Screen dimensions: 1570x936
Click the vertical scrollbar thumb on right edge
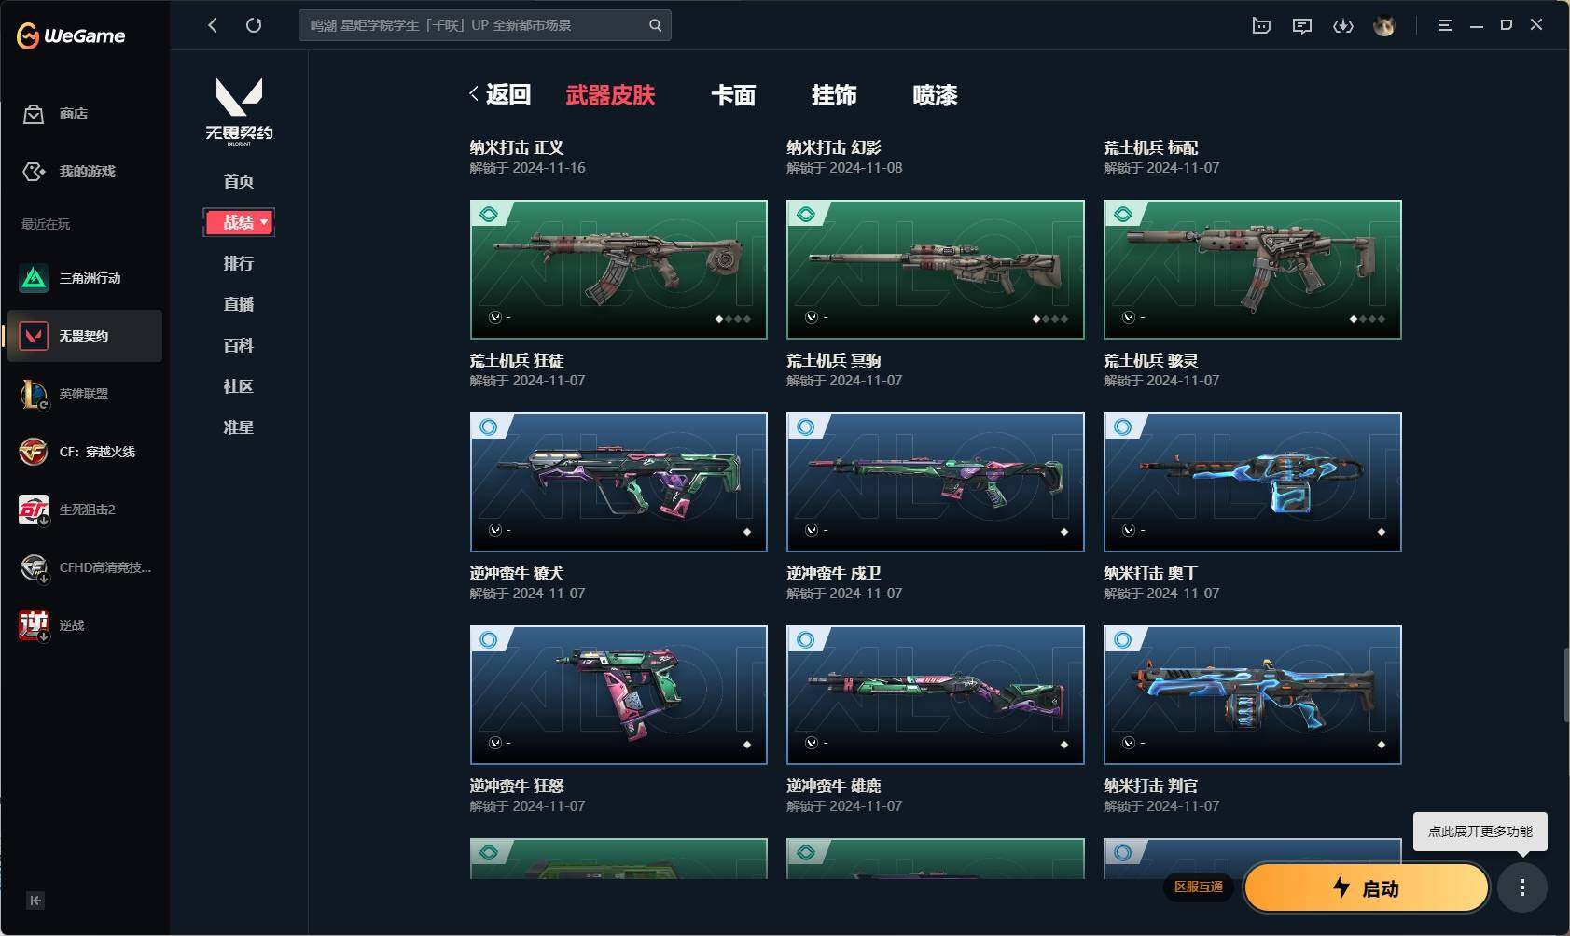tap(1566, 685)
